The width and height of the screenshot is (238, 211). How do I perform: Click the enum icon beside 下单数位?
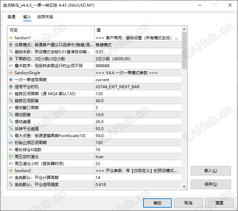(11, 59)
